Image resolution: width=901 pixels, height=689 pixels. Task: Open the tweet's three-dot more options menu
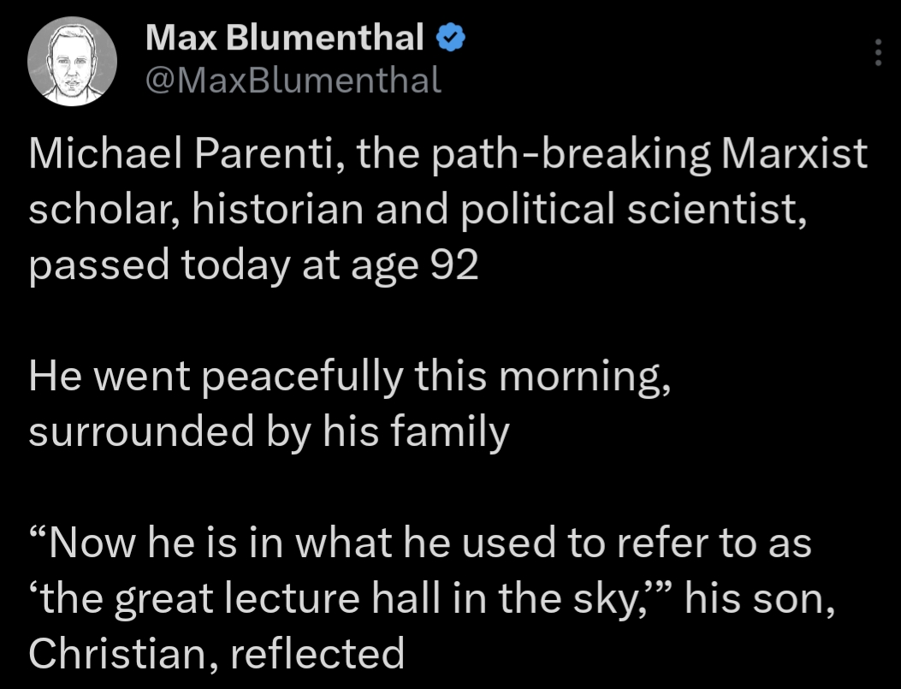coord(877,52)
